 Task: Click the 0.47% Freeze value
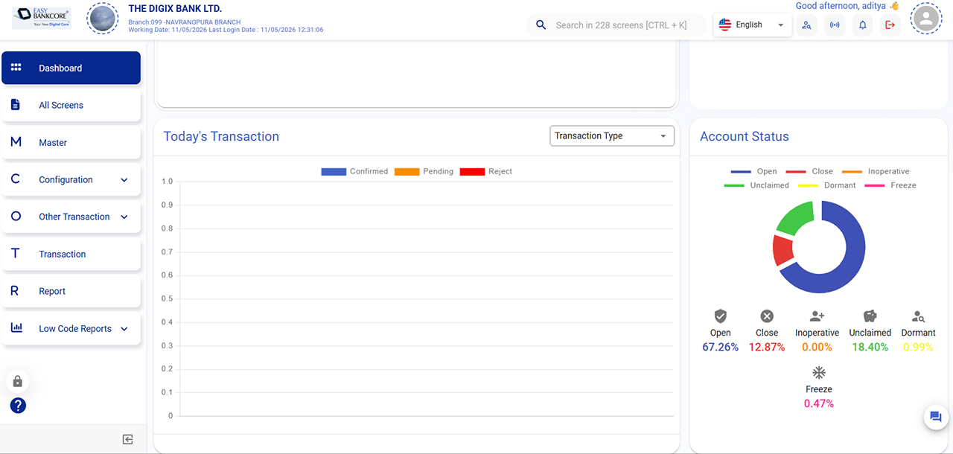coord(819,403)
